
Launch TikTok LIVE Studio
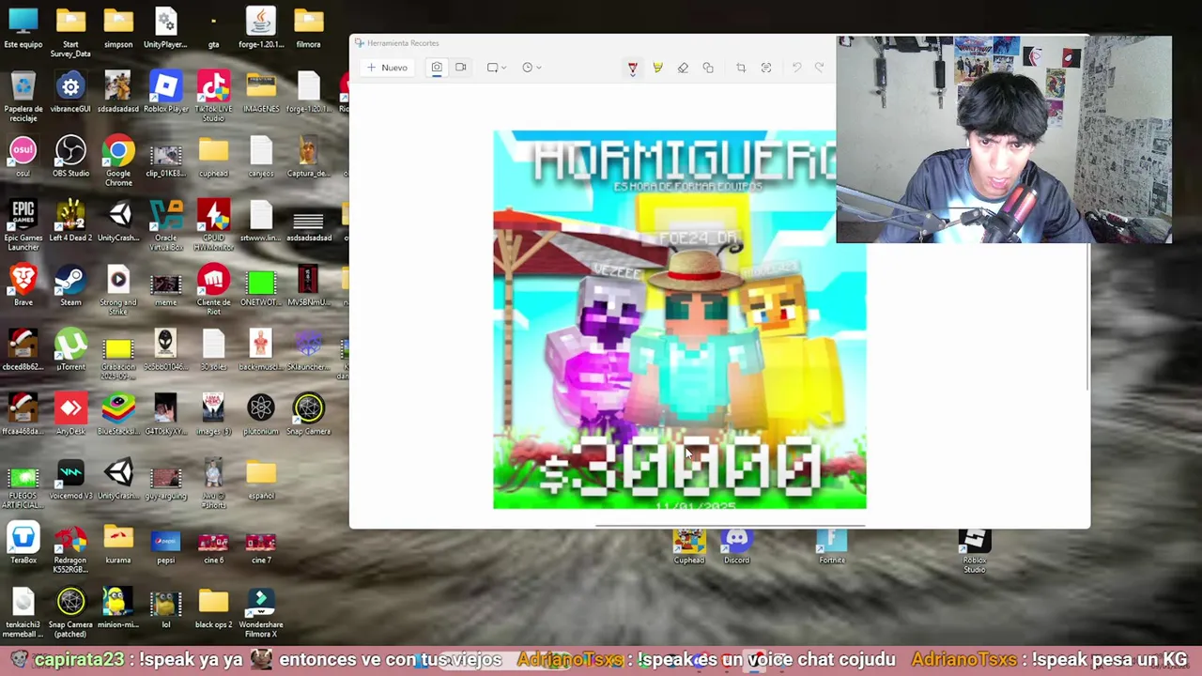[213, 96]
